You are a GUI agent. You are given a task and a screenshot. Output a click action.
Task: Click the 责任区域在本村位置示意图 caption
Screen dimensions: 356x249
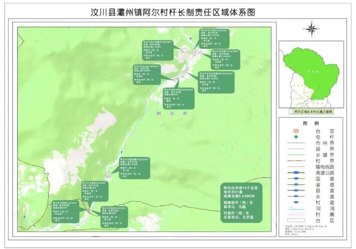313,112
